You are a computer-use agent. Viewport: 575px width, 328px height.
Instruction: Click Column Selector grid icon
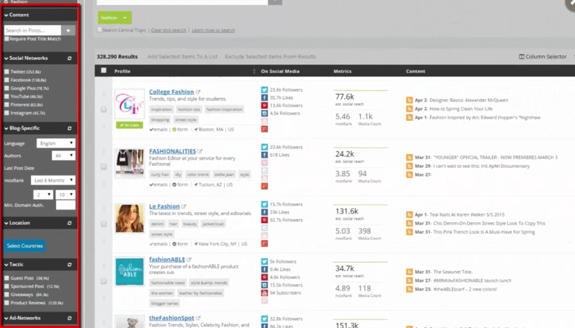coord(522,56)
